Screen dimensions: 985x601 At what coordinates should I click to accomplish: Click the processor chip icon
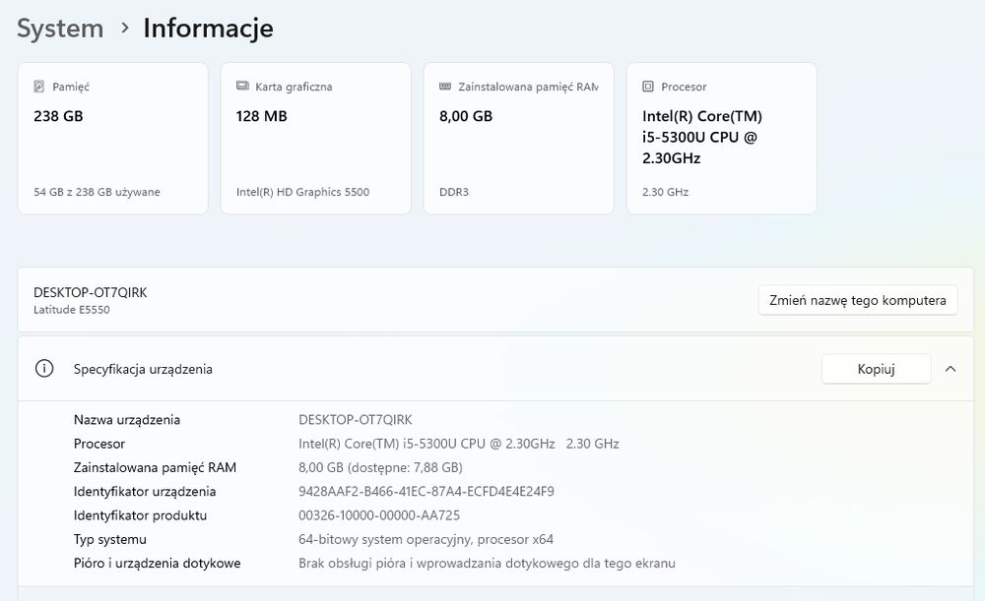click(x=648, y=87)
